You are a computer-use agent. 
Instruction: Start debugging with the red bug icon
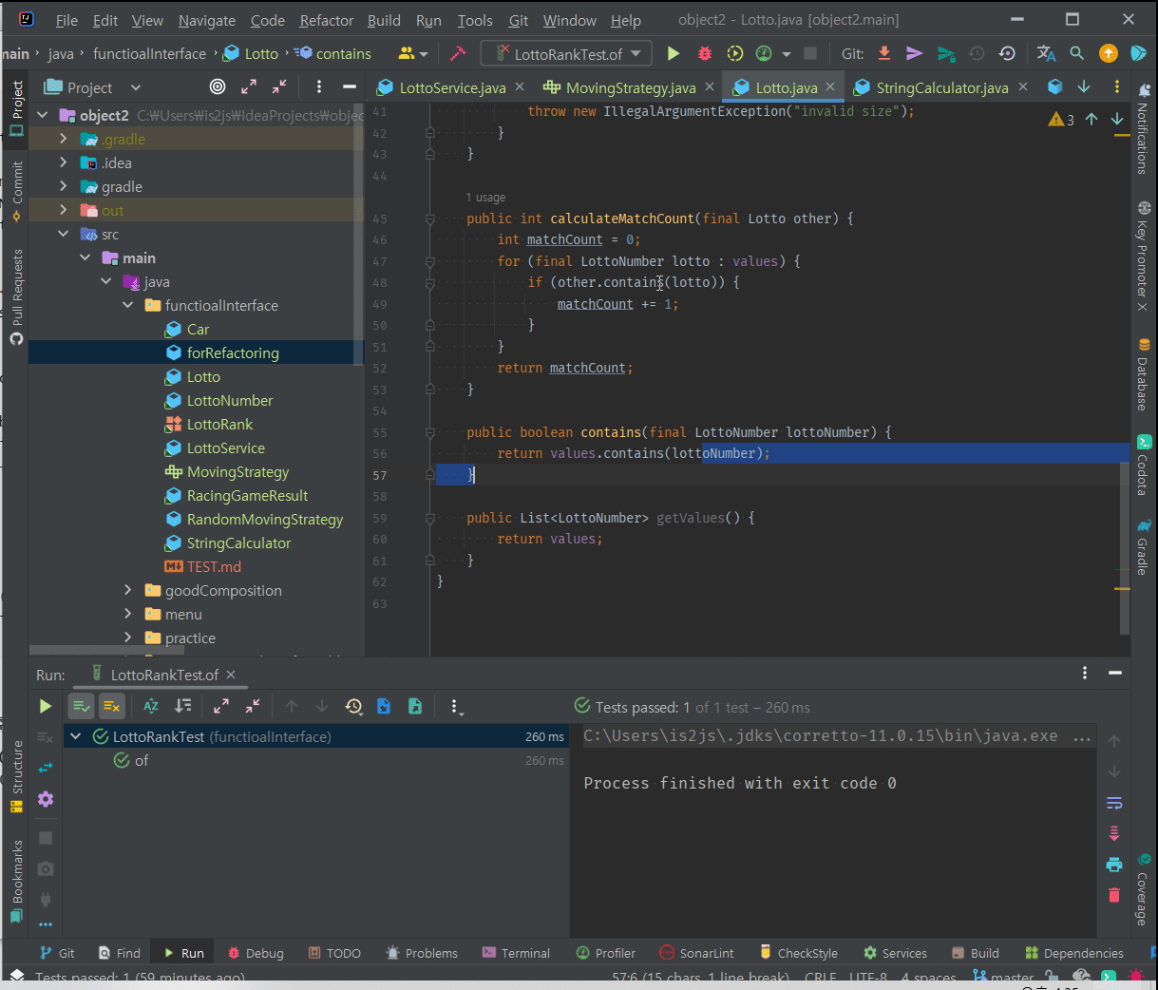tap(704, 54)
